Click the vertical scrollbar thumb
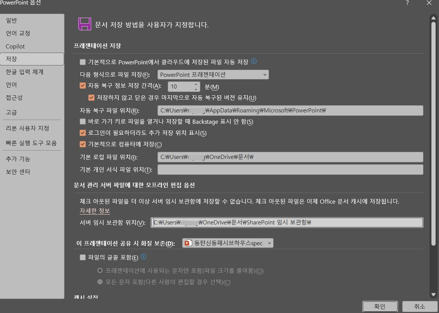Screen dimensions: 439x313 [433, 134]
